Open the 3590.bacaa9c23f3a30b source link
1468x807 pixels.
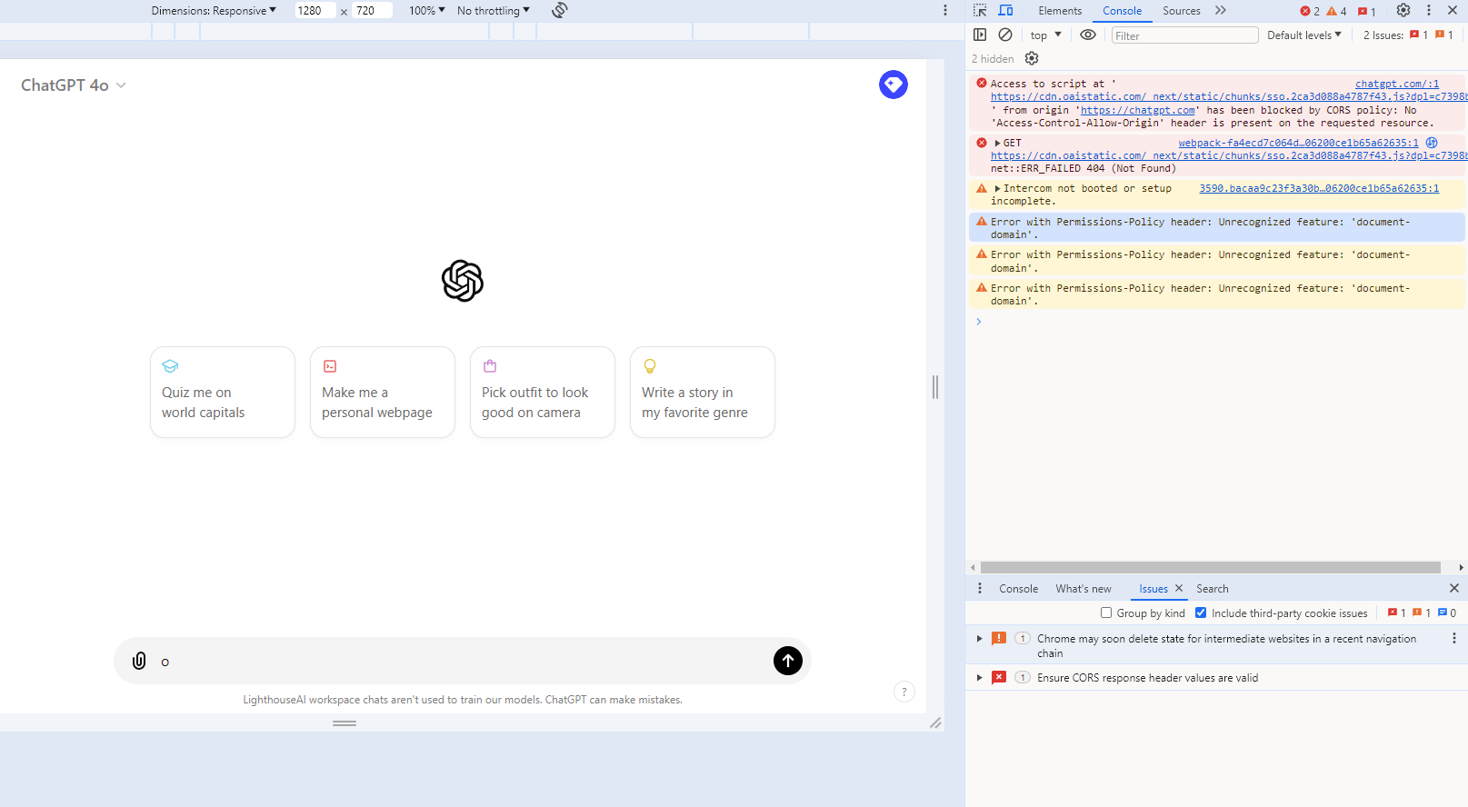coord(1319,188)
